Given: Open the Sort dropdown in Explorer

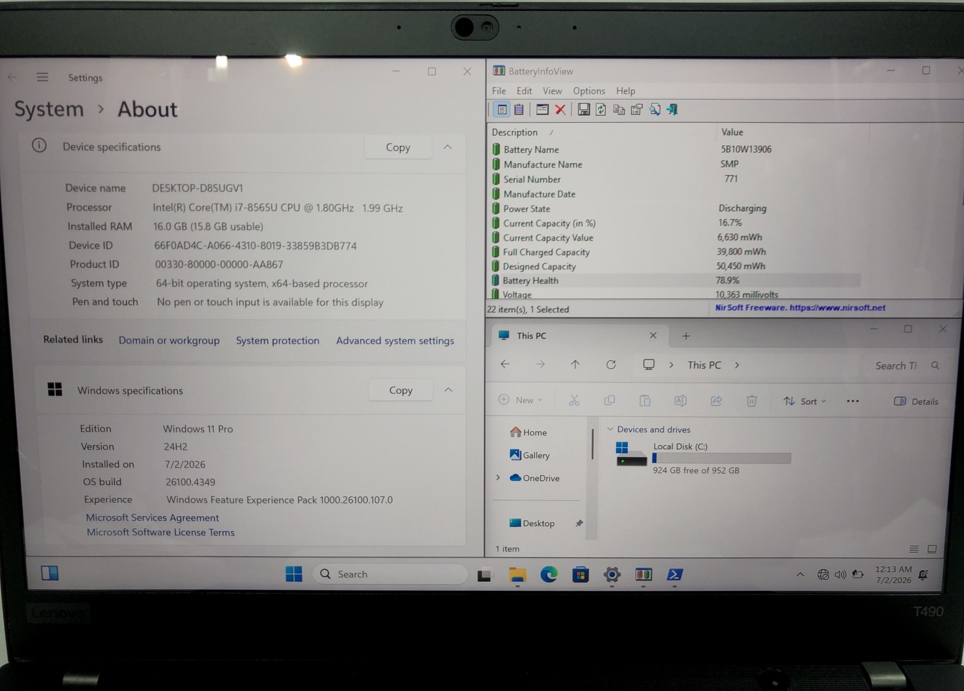Looking at the screenshot, I should [x=805, y=401].
